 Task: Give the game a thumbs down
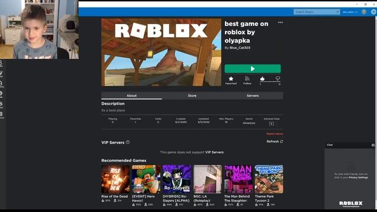point(277,78)
